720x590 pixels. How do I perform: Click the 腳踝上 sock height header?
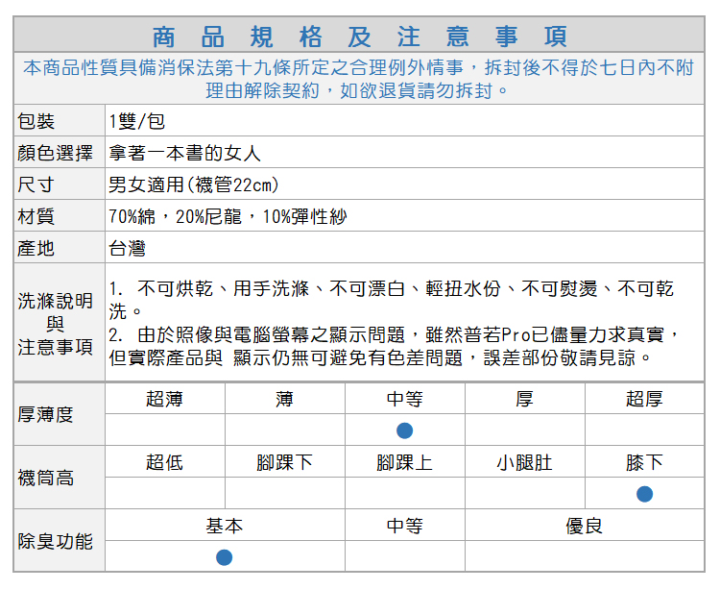[404, 462]
